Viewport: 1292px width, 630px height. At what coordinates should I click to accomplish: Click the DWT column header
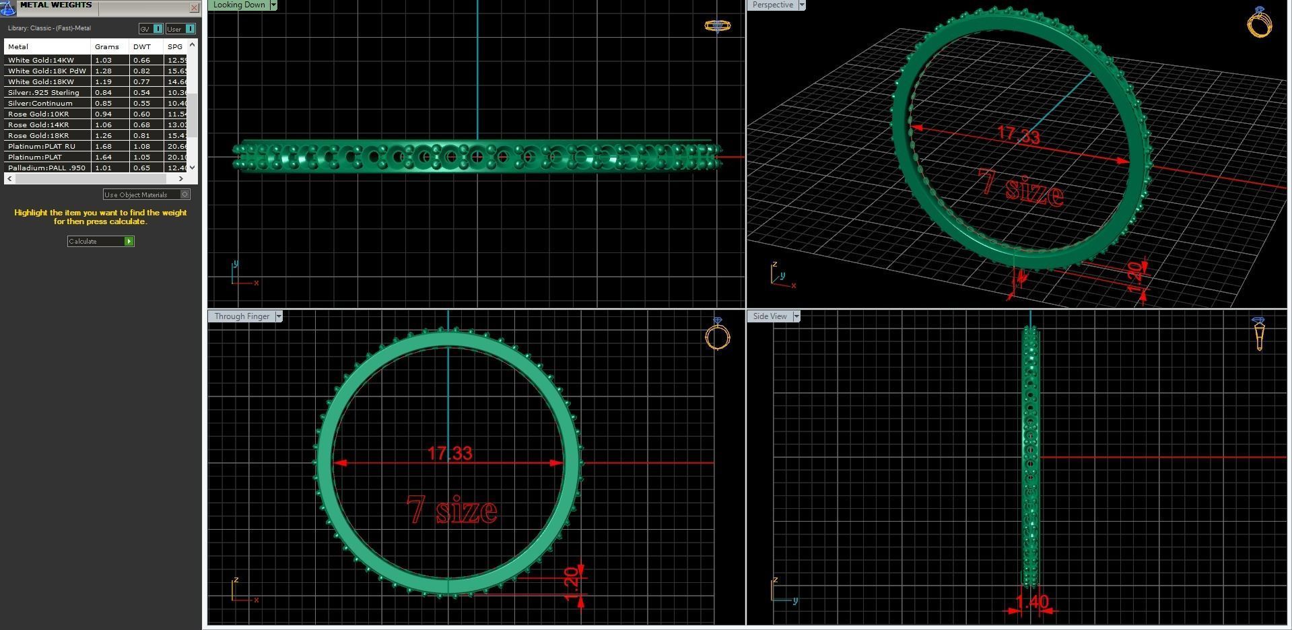tap(146, 46)
